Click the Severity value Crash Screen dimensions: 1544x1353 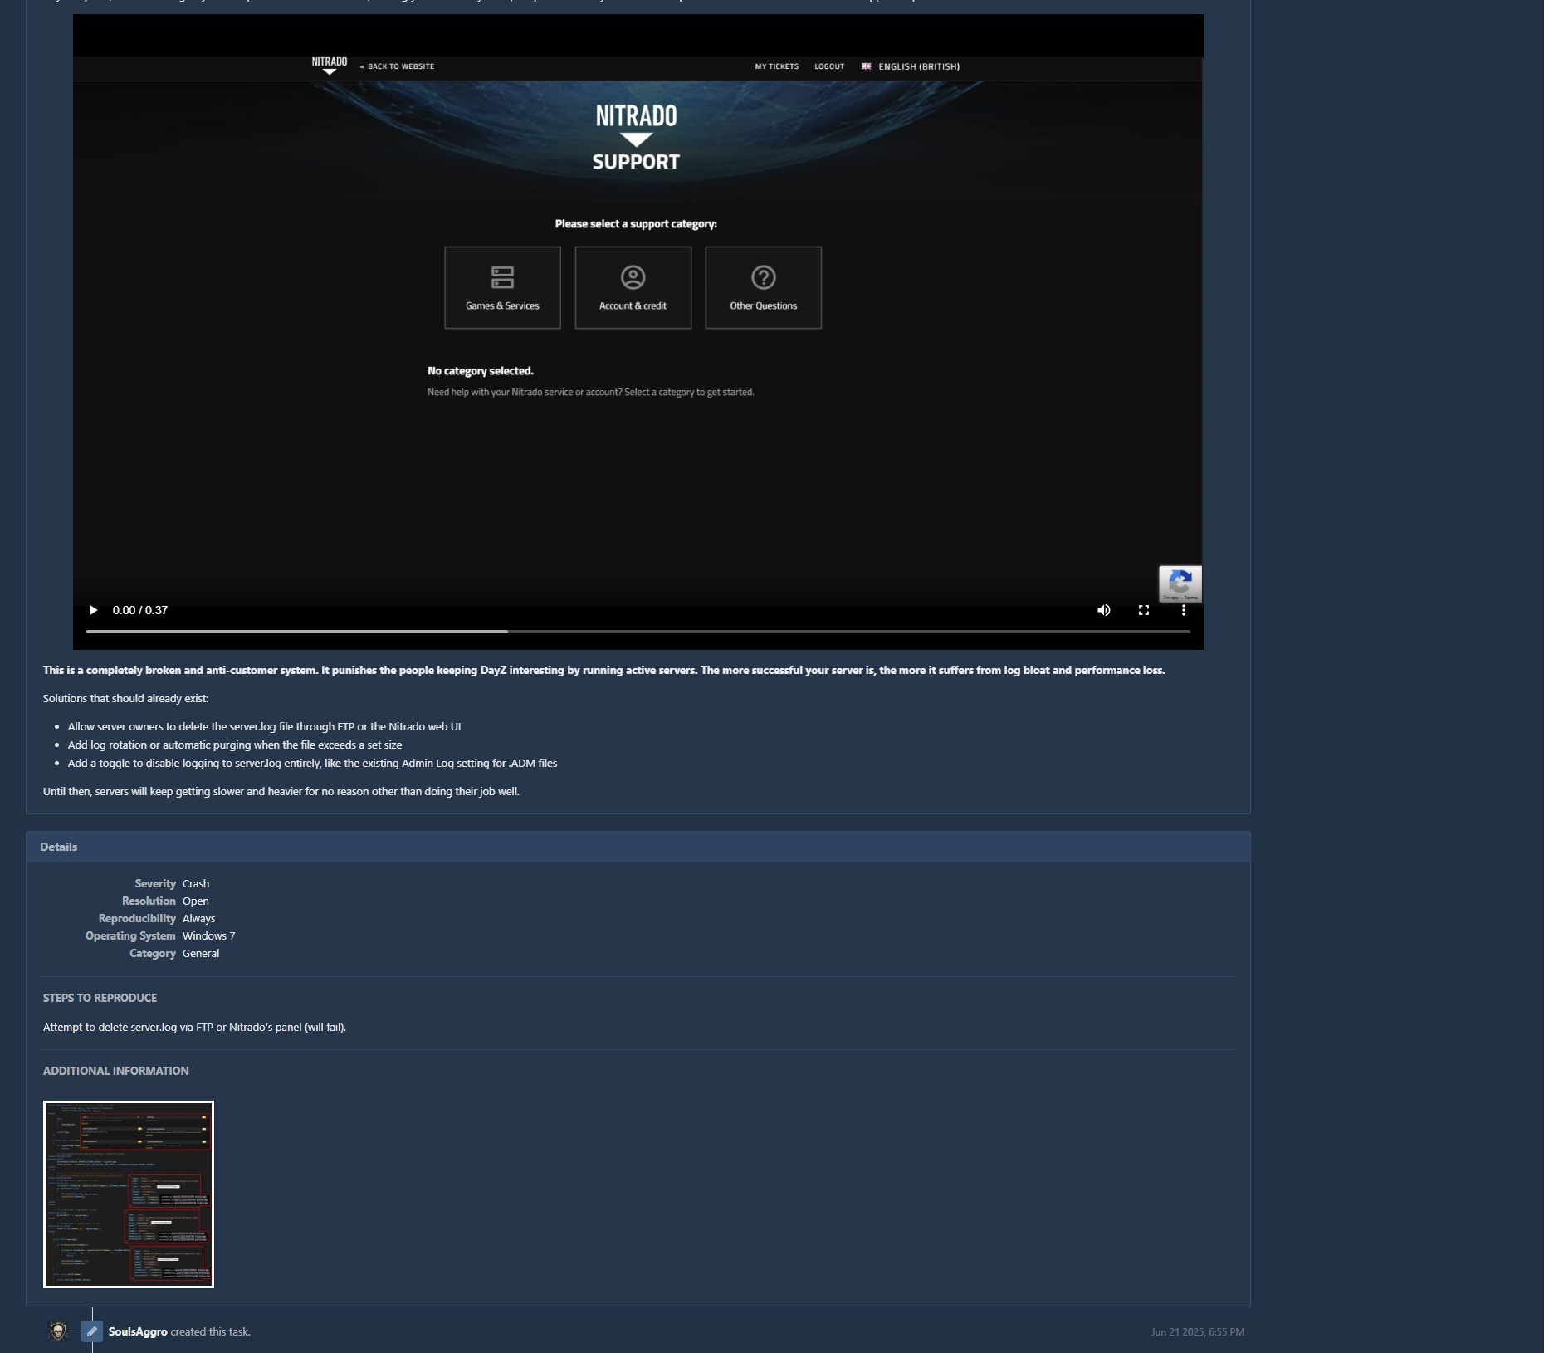tap(196, 884)
